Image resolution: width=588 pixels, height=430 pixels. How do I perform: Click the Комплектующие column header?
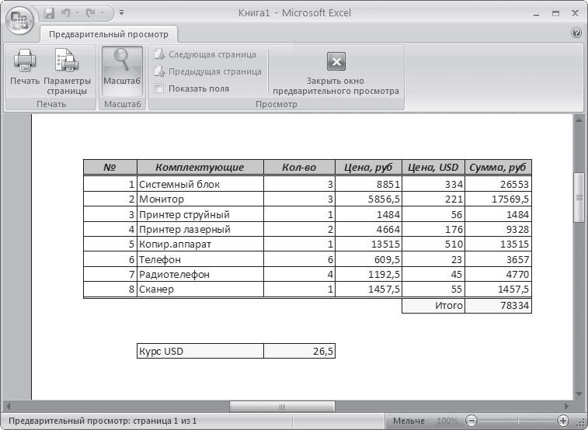(200, 167)
